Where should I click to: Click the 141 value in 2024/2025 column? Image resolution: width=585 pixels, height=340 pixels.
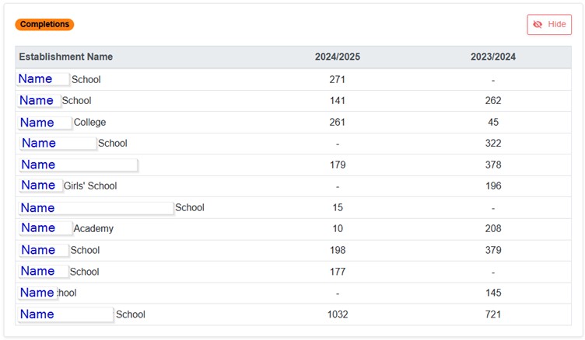(x=338, y=101)
